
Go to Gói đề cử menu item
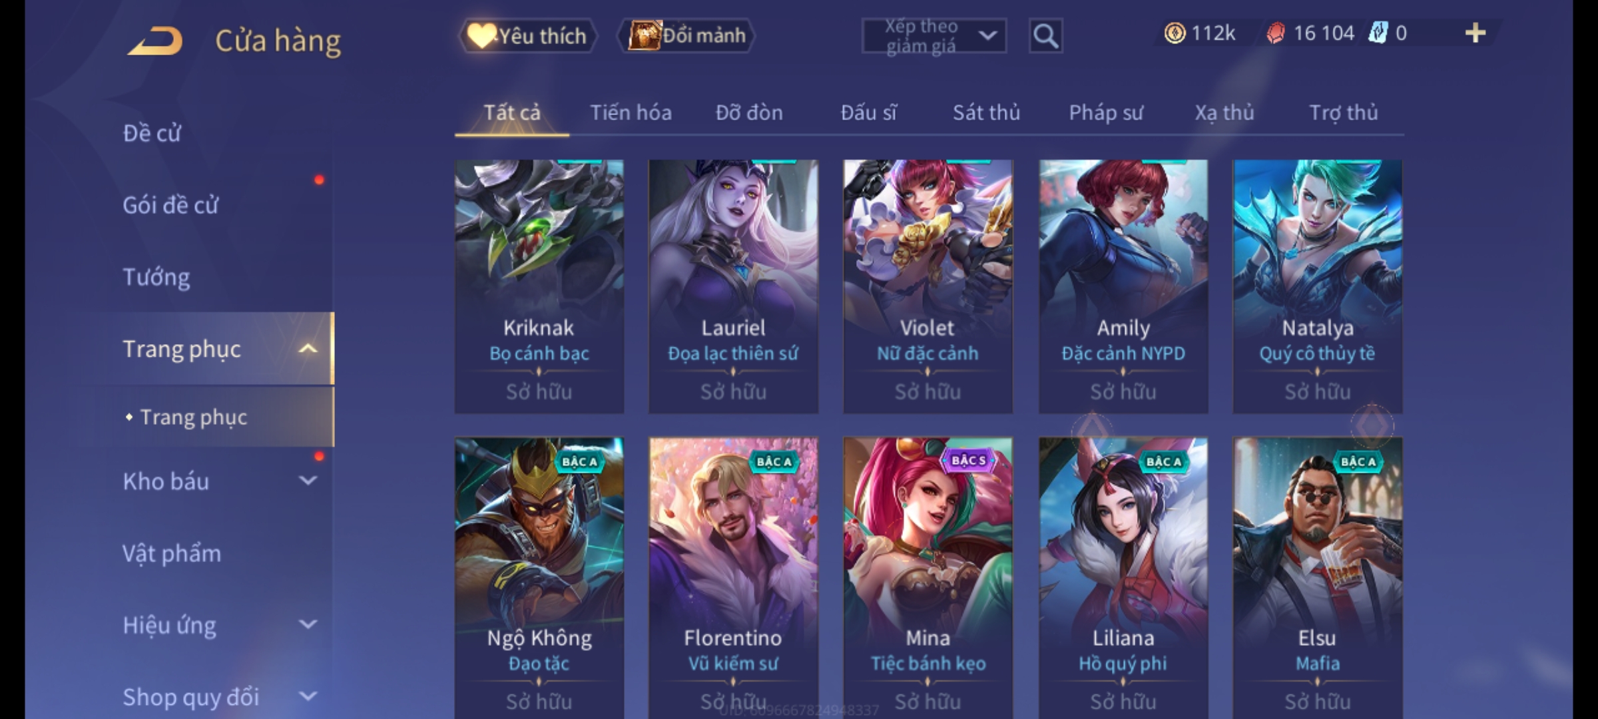point(170,205)
